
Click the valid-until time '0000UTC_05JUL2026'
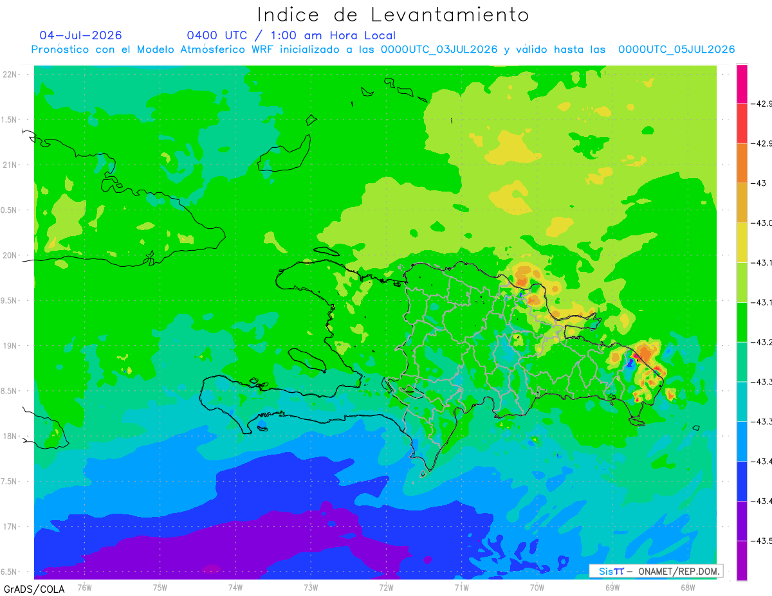[x=676, y=50]
